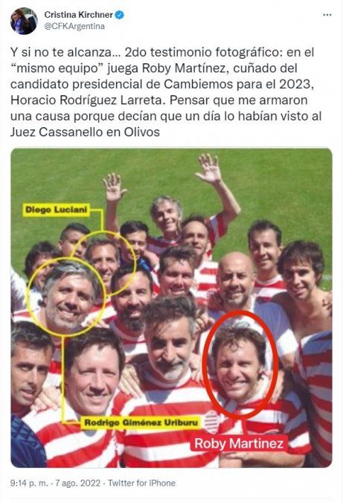Open the Cristina Kirchner display name link
This screenshot has height=502, width=343.
[x=78, y=15]
